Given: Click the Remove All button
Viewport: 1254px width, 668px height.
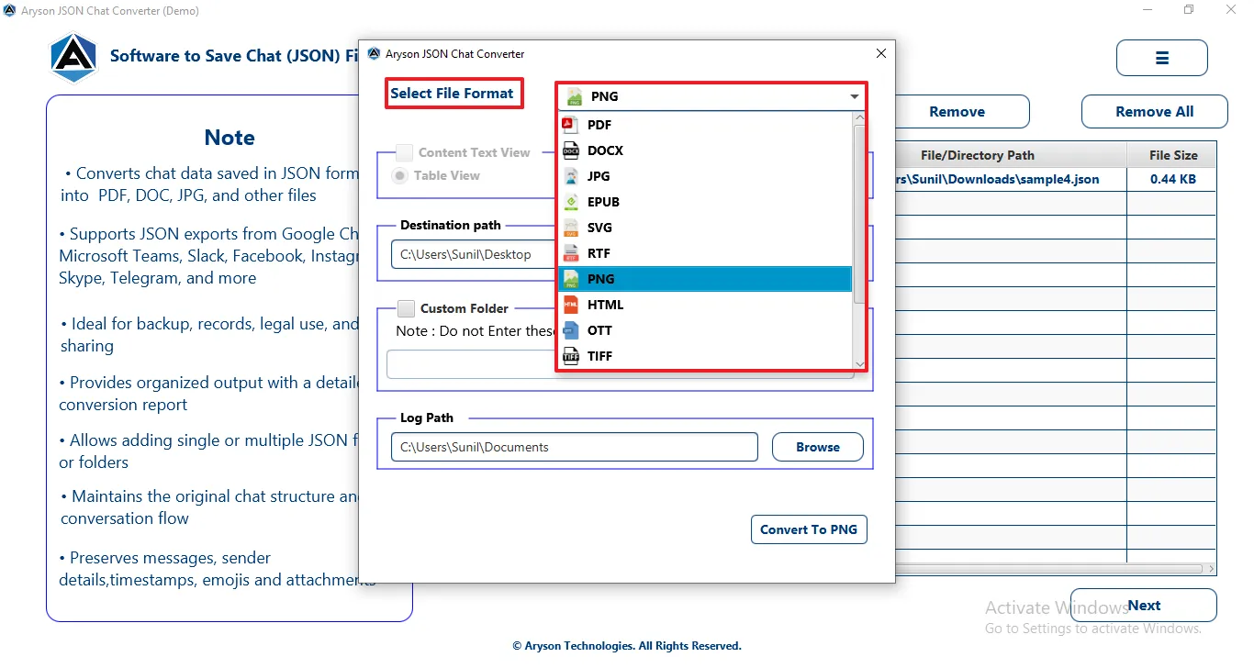Looking at the screenshot, I should pyautogui.click(x=1155, y=112).
